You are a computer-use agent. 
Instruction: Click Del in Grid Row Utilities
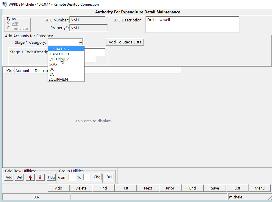click(19, 177)
